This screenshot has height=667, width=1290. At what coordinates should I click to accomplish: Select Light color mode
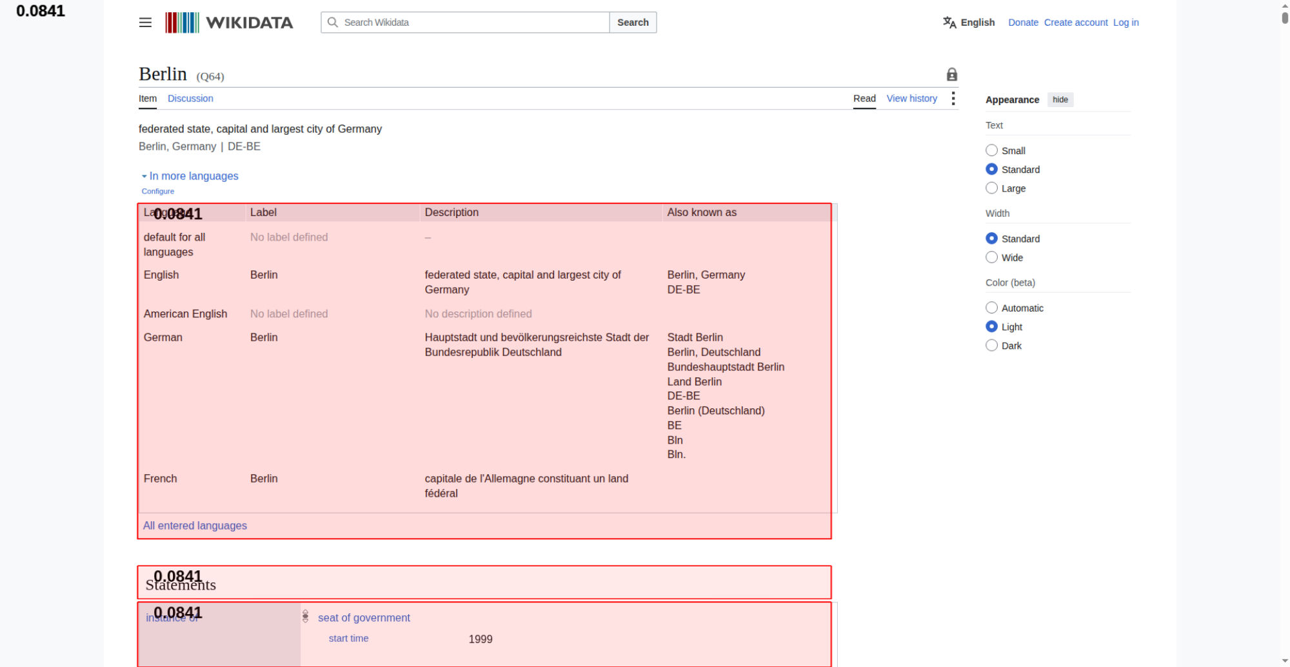[x=991, y=326]
